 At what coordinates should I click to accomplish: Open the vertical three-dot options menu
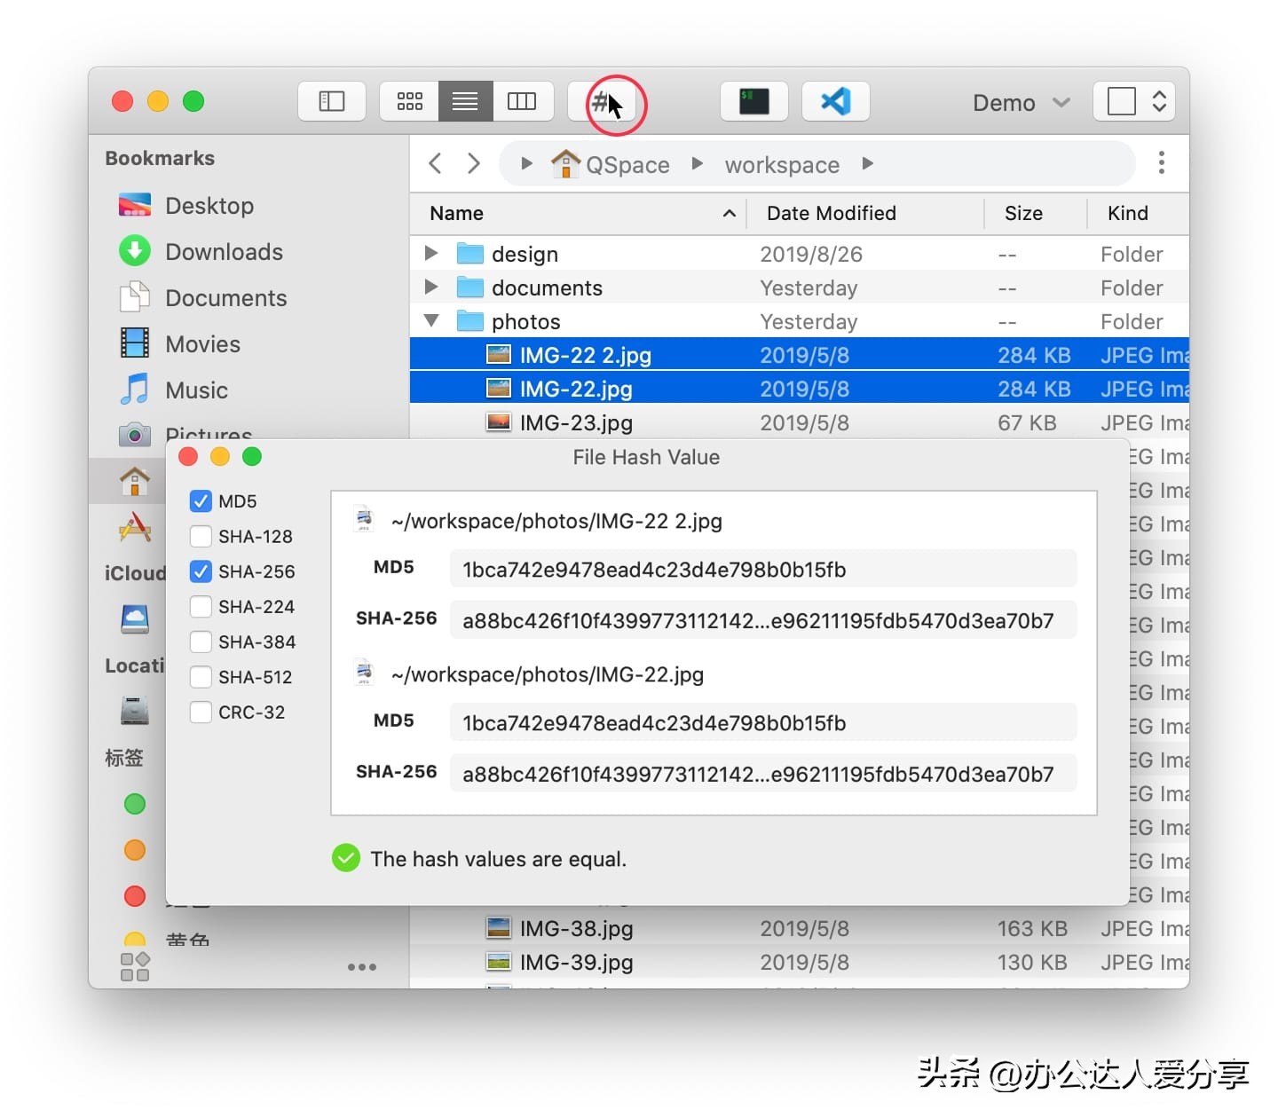[1161, 162]
